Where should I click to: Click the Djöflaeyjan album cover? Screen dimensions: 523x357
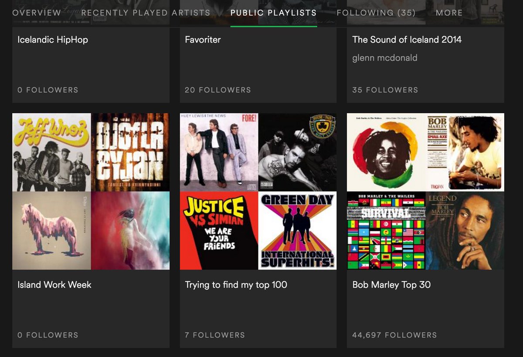click(130, 152)
